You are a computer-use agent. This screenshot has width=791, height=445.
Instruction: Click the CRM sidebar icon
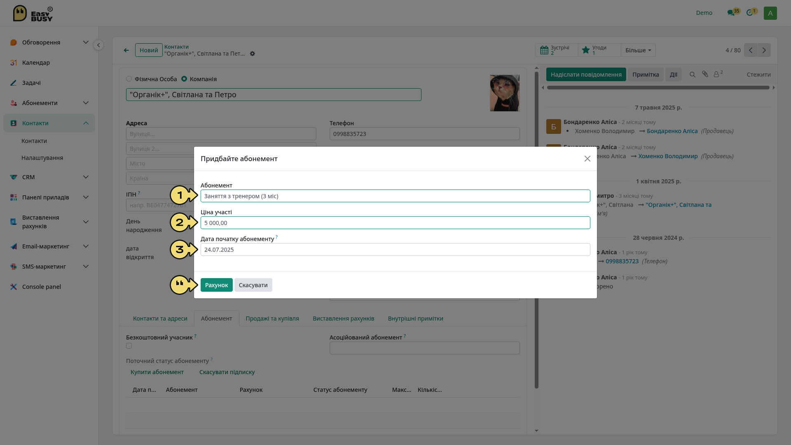(14, 177)
